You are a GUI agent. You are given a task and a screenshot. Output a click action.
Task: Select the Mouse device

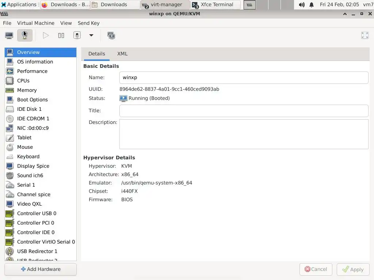(41, 147)
